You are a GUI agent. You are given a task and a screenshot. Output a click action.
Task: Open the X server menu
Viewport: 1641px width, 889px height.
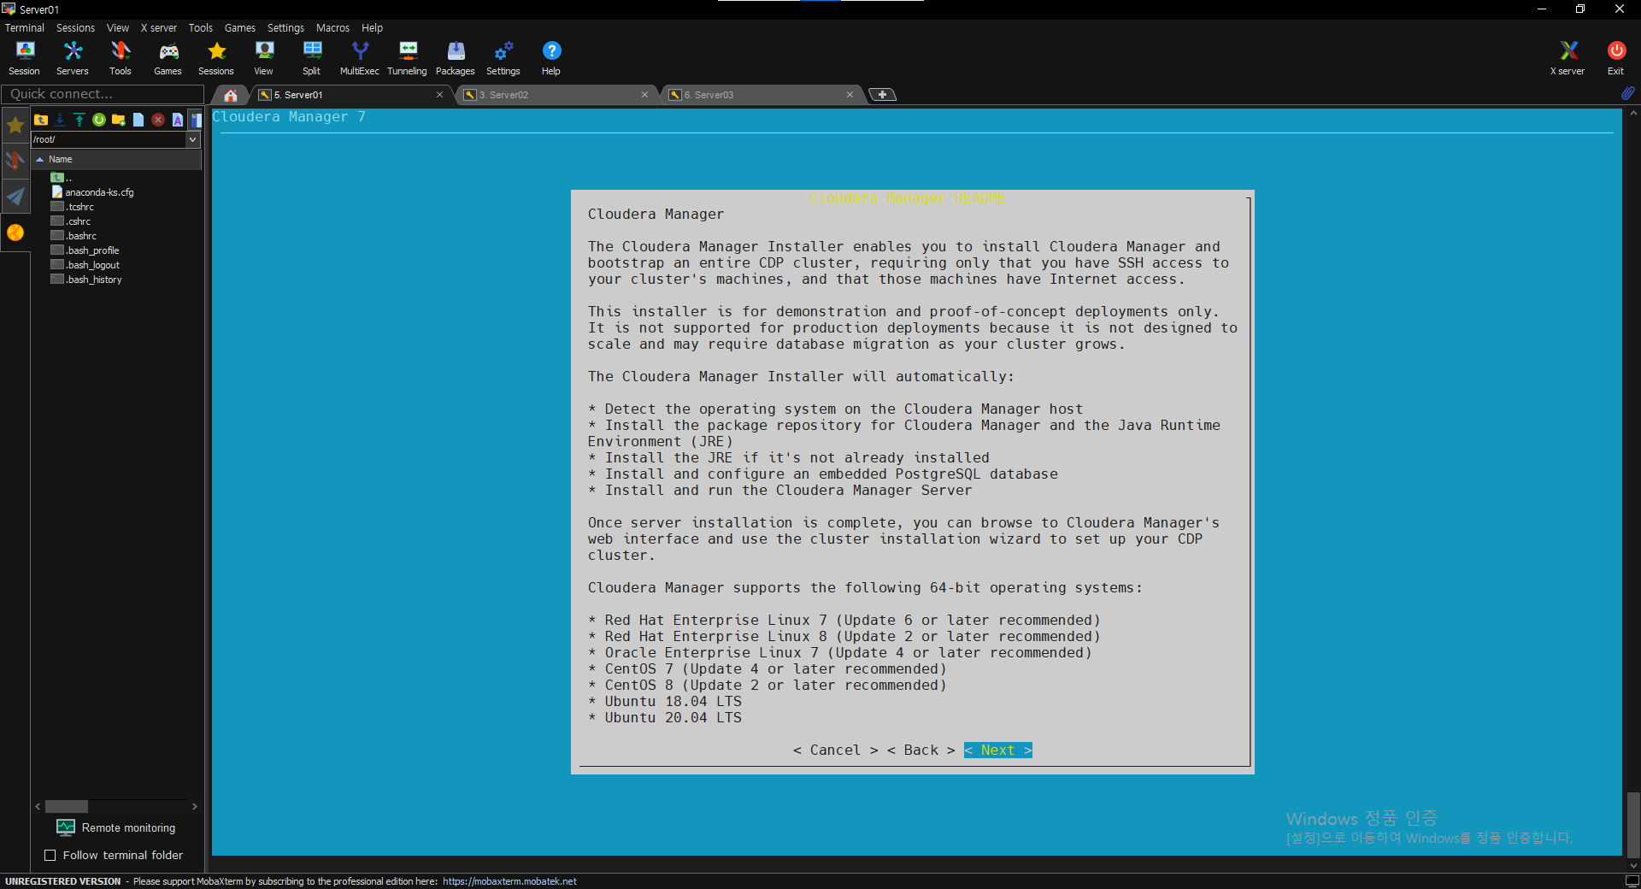tap(159, 28)
